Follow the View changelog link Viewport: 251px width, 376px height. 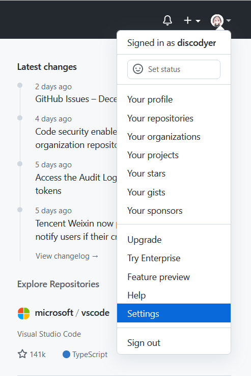click(67, 256)
